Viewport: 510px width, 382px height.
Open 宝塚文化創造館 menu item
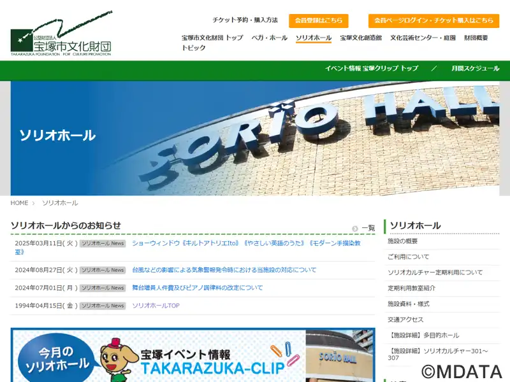(361, 38)
